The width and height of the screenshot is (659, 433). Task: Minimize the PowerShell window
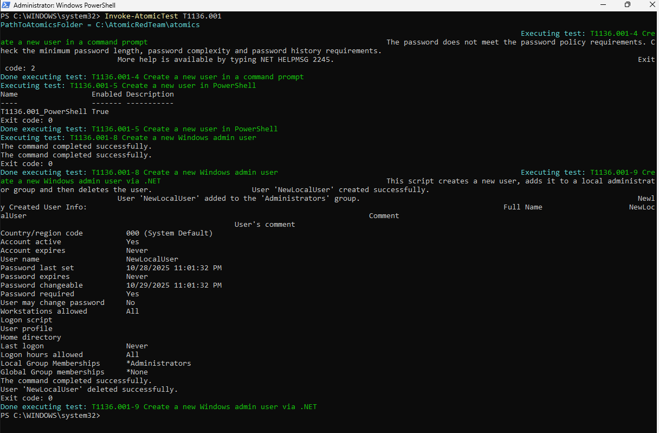click(603, 5)
